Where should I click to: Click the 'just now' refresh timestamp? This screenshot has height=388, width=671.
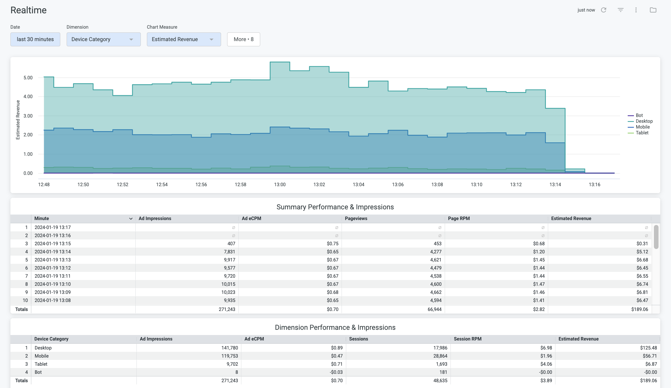tap(586, 10)
